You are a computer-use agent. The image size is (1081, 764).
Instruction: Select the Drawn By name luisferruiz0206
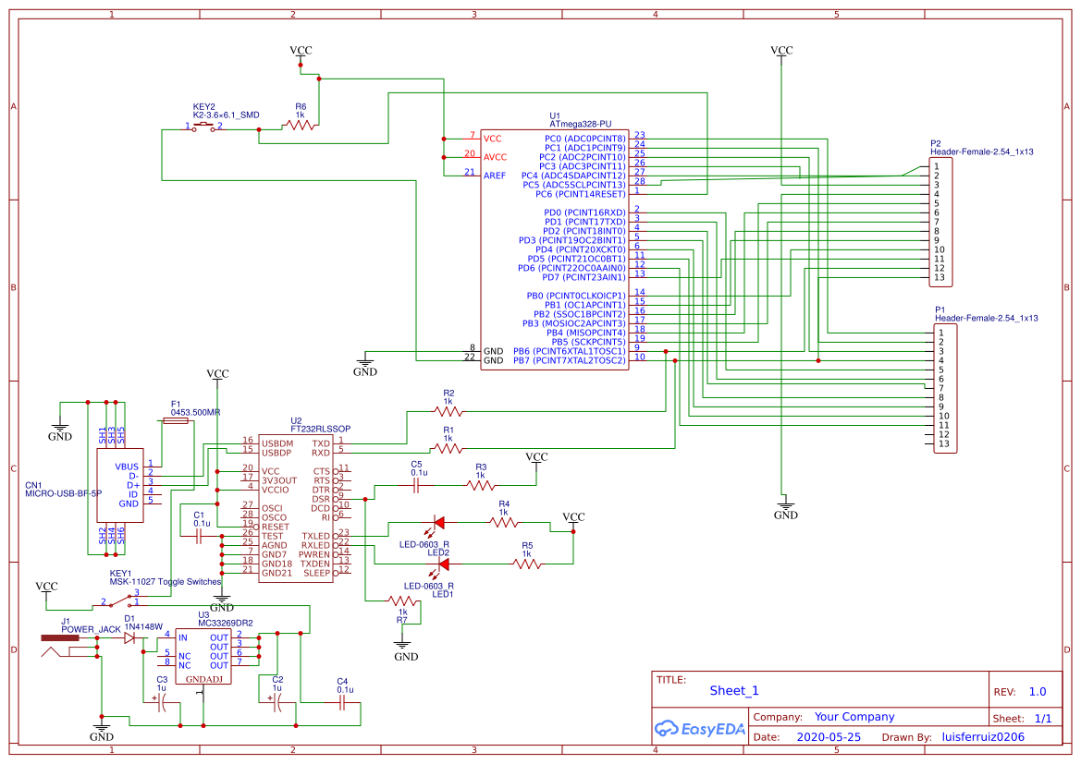pyautogui.click(x=985, y=736)
